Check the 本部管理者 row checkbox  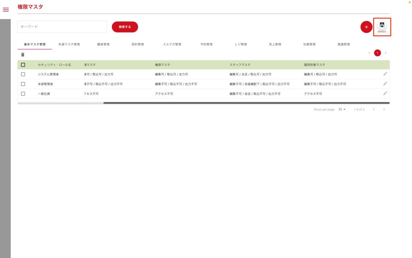point(23,84)
